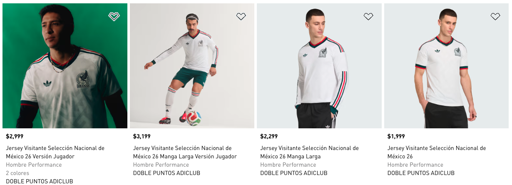Click the $2,299 price label

pos(269,136)
